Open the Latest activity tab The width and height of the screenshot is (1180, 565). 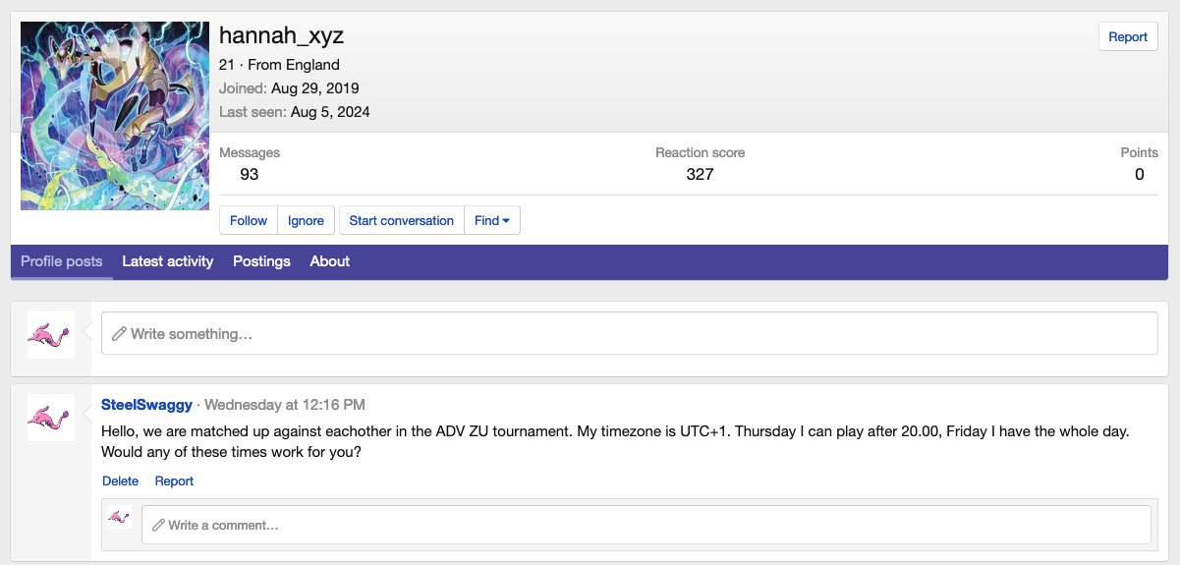167,261
